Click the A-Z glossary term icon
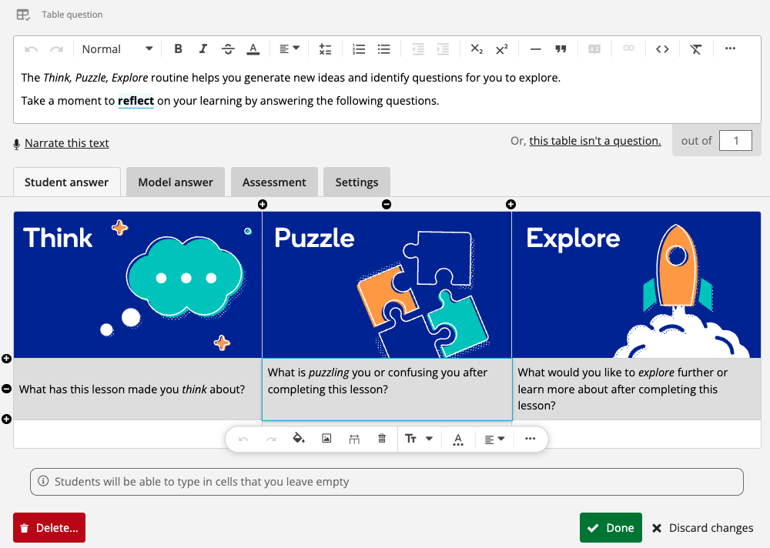Screen dimensions: 770x548 point(594,49)
